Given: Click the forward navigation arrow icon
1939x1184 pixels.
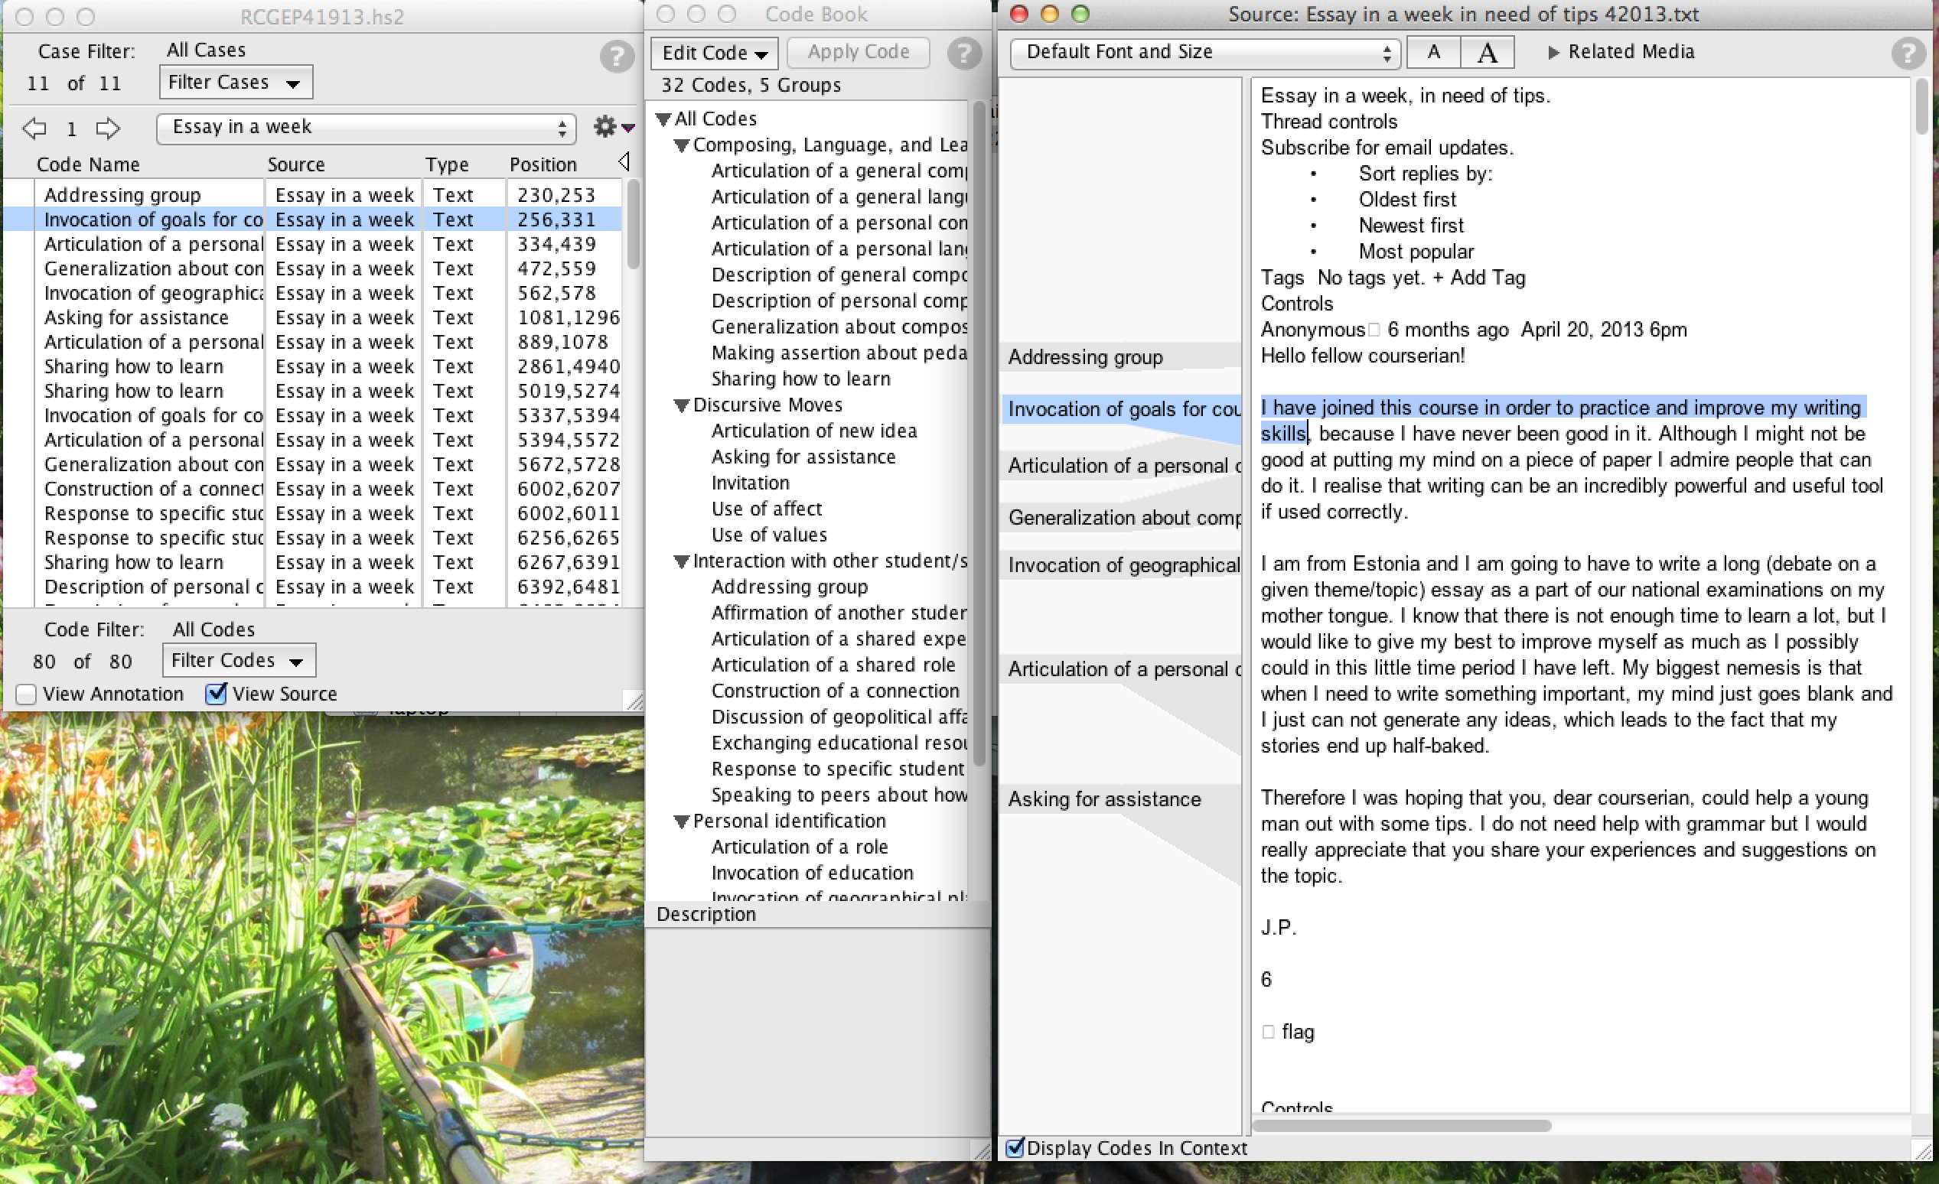Looking at the screenshot, I should tap(108, 128).
